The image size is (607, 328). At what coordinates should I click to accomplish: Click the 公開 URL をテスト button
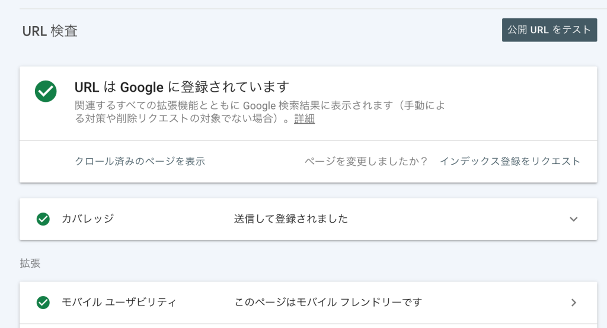tap(550, 30)
